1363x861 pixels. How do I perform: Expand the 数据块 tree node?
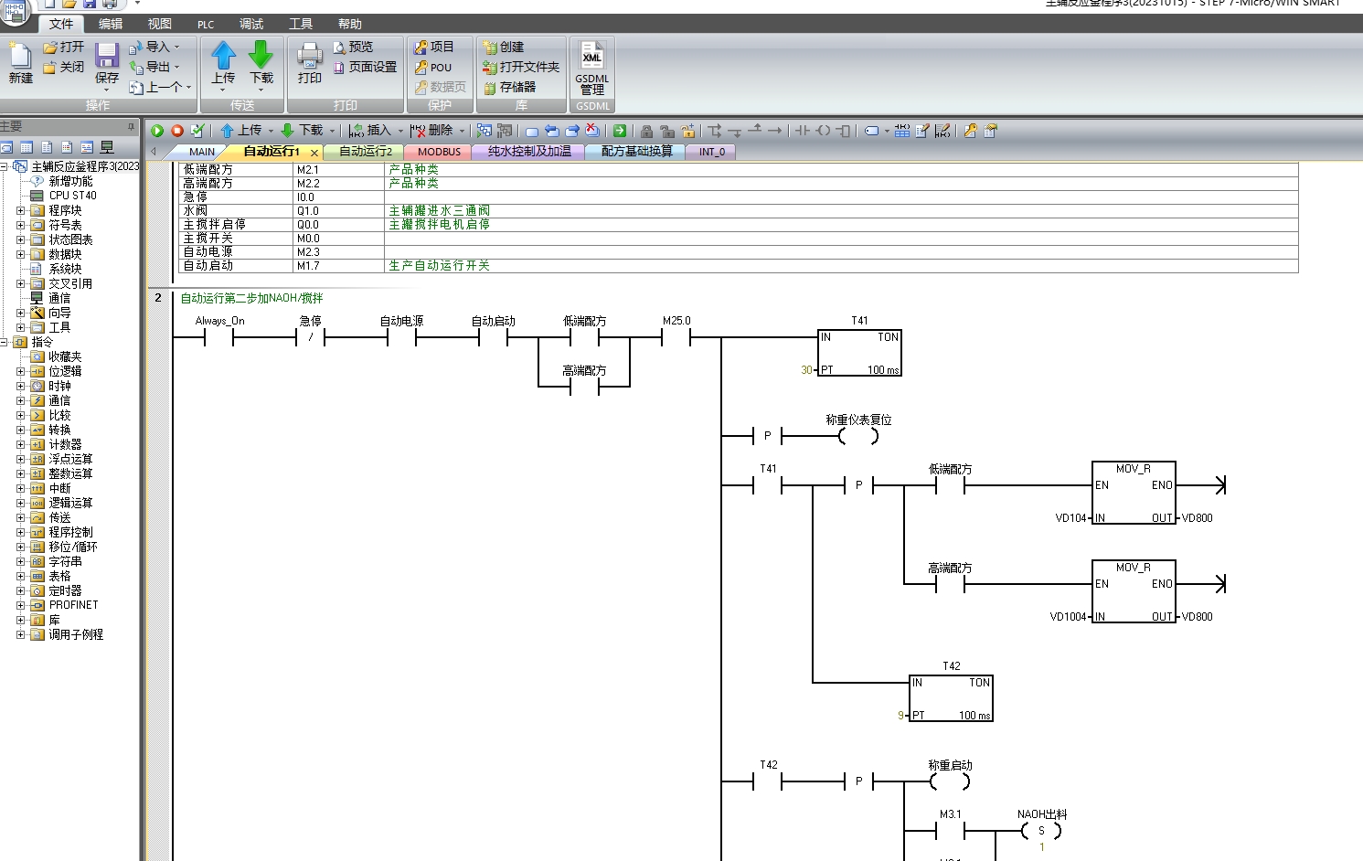pyautogui.click(x=20, y=254)
